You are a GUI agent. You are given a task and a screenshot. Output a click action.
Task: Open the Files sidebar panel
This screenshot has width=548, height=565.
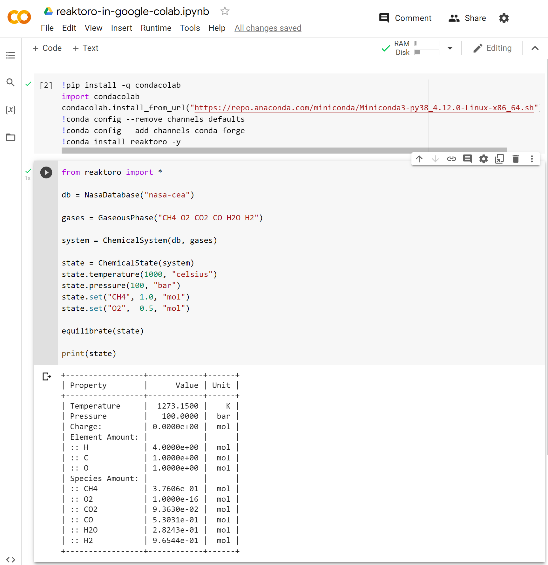[10, 137]
